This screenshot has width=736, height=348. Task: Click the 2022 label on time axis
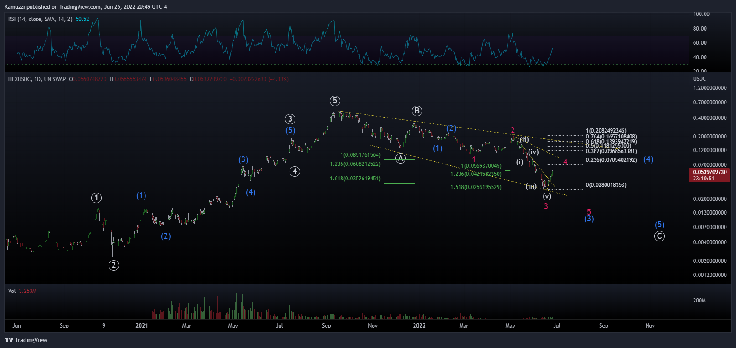419,326
